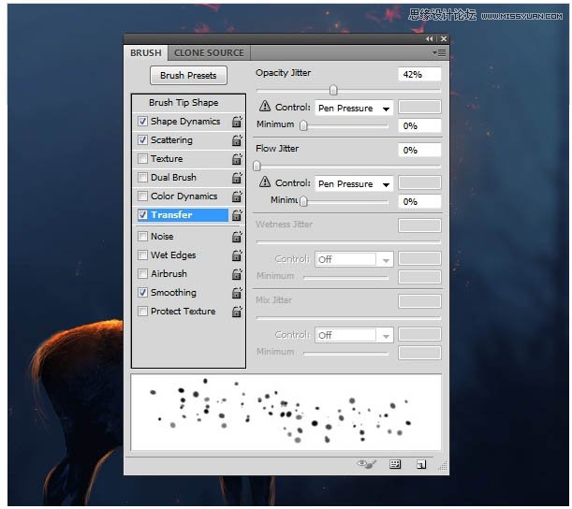This screenshot has height=509, width=572.
Task: Enable the Wet Edges checkbox
Action: click(142, 255)
